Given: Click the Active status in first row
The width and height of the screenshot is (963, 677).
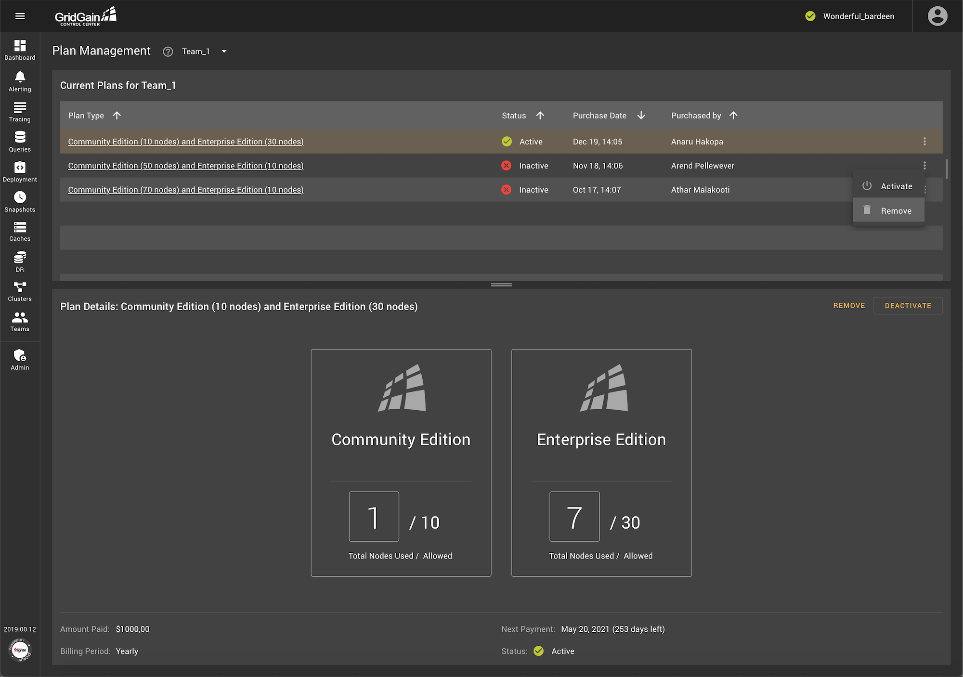Looking at the screenshot, I should tap(531, 142).
